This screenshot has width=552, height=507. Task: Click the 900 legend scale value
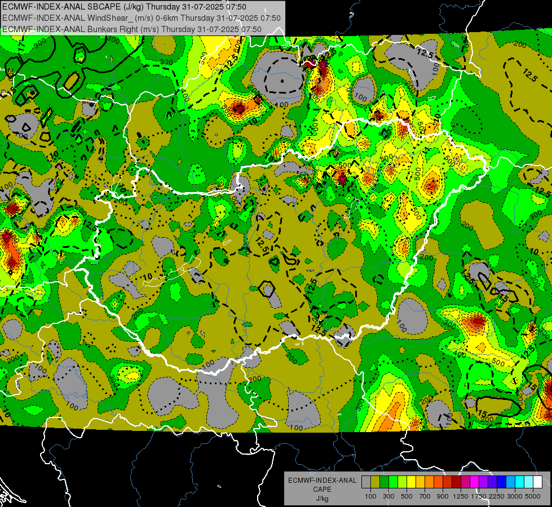(443, 496)
